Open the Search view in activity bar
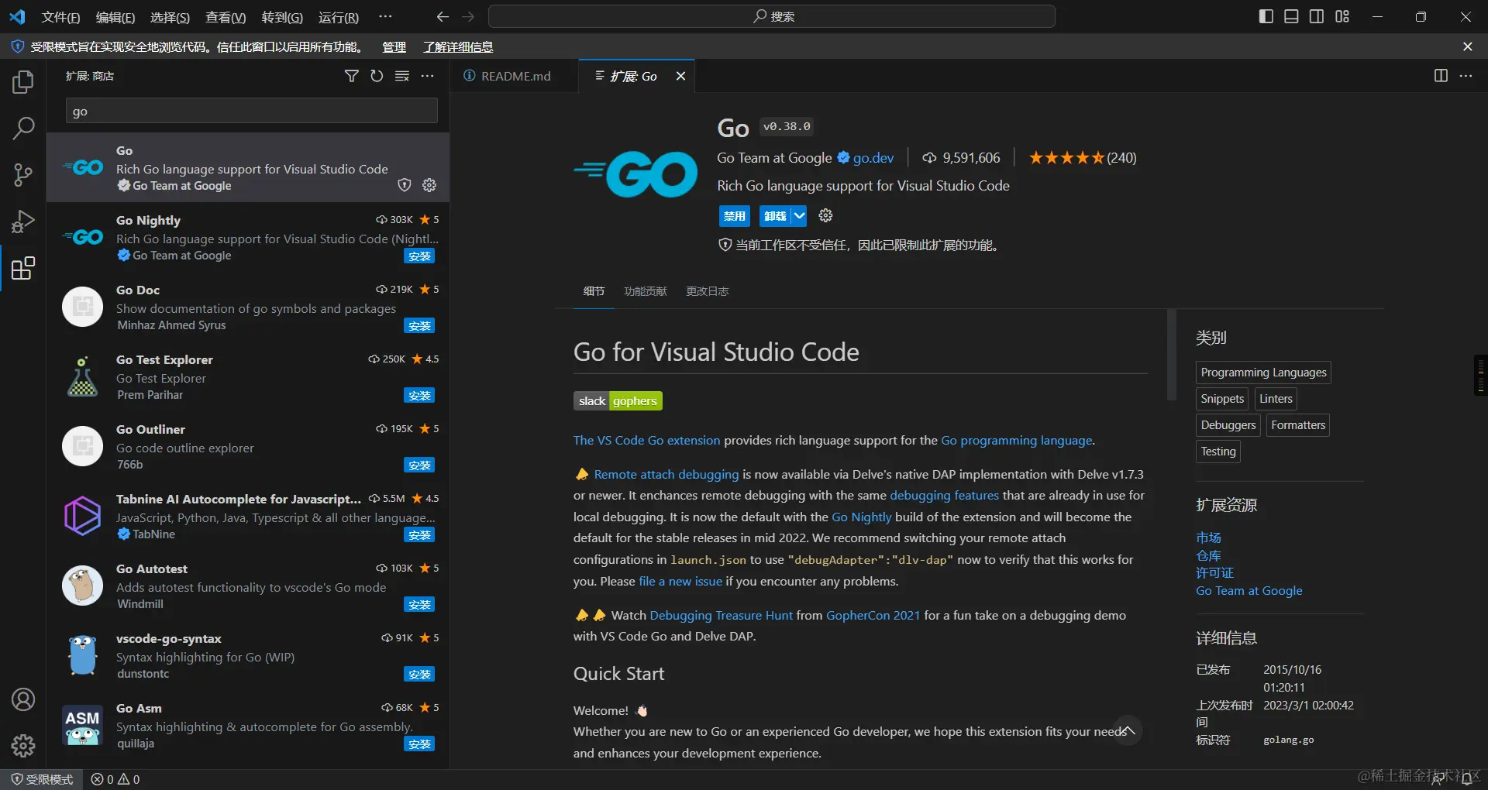 tap(23, 129)
